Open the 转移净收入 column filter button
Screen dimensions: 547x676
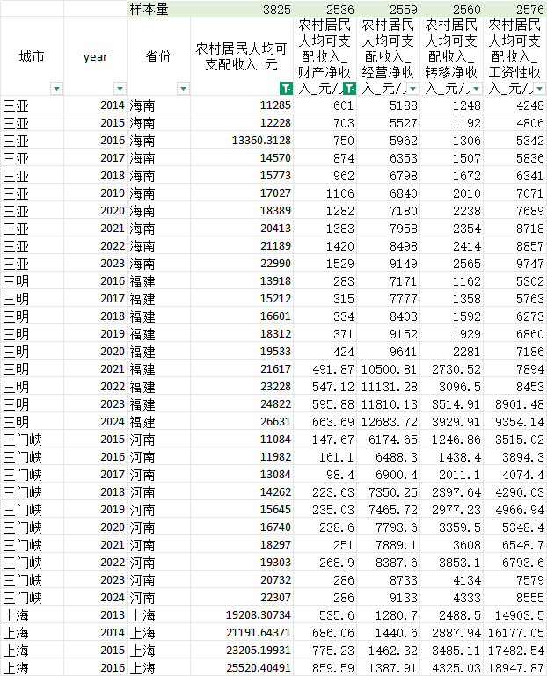pos(475,89)
